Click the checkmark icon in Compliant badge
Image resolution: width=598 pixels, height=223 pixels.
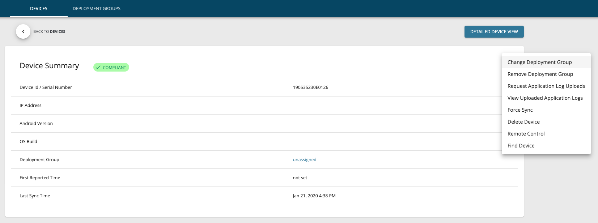coord(98,67)
